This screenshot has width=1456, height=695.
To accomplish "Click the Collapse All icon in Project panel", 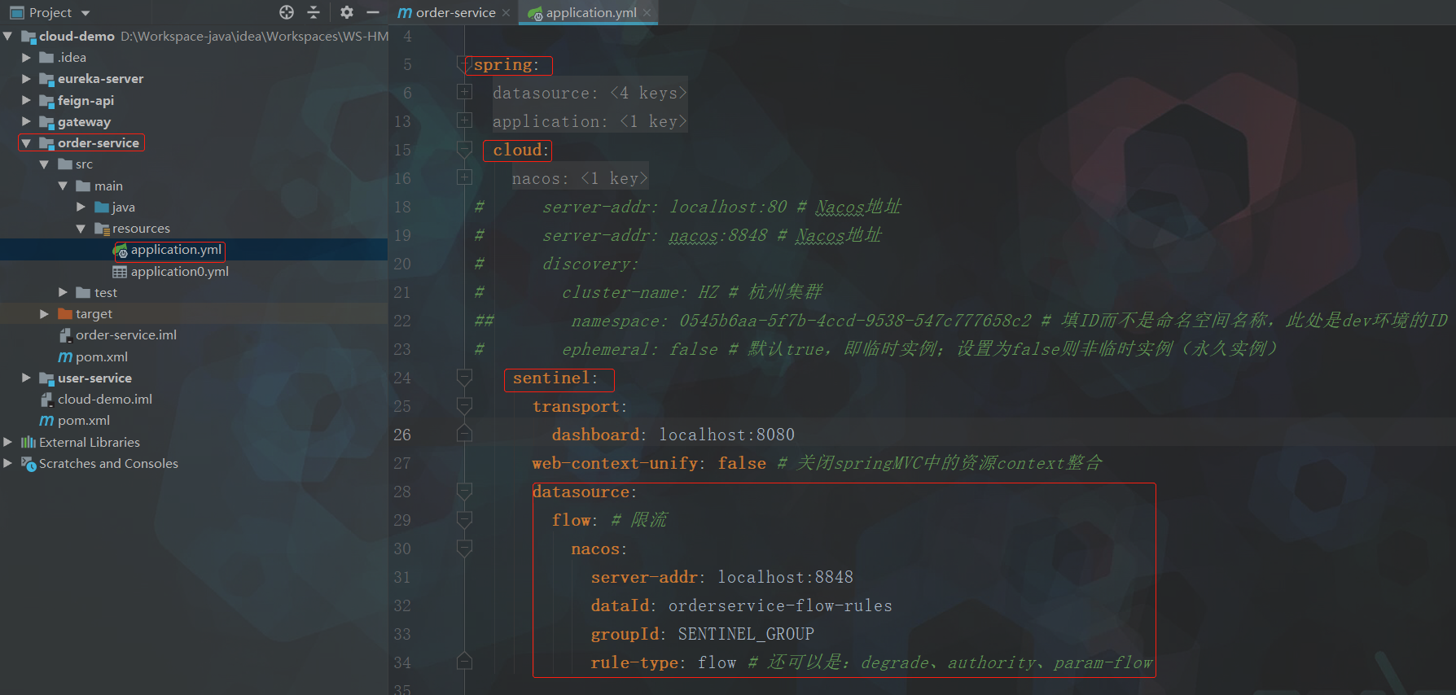I will pos(314,12).
